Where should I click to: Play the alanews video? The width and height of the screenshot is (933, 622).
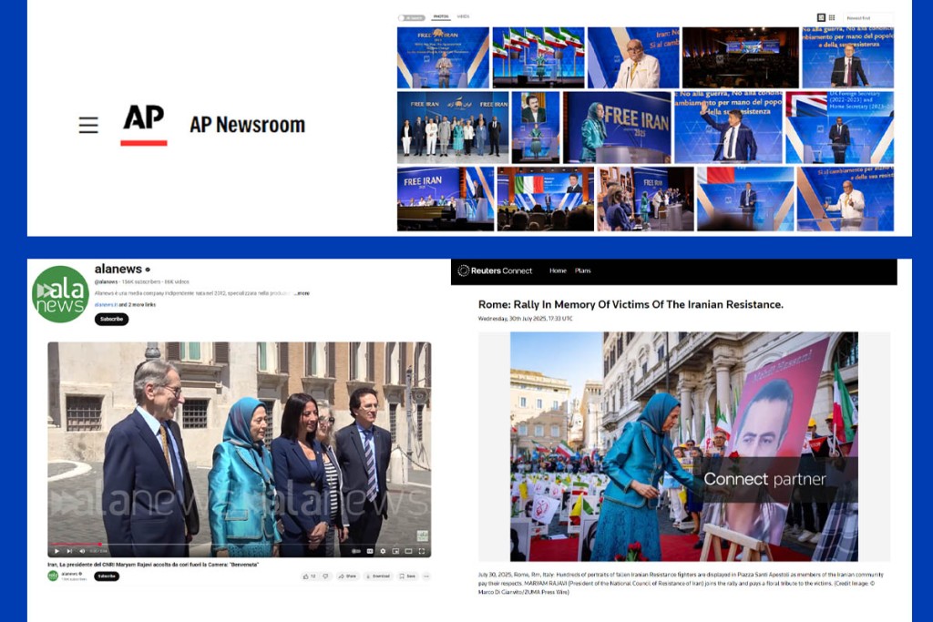(x=56, y=551)
